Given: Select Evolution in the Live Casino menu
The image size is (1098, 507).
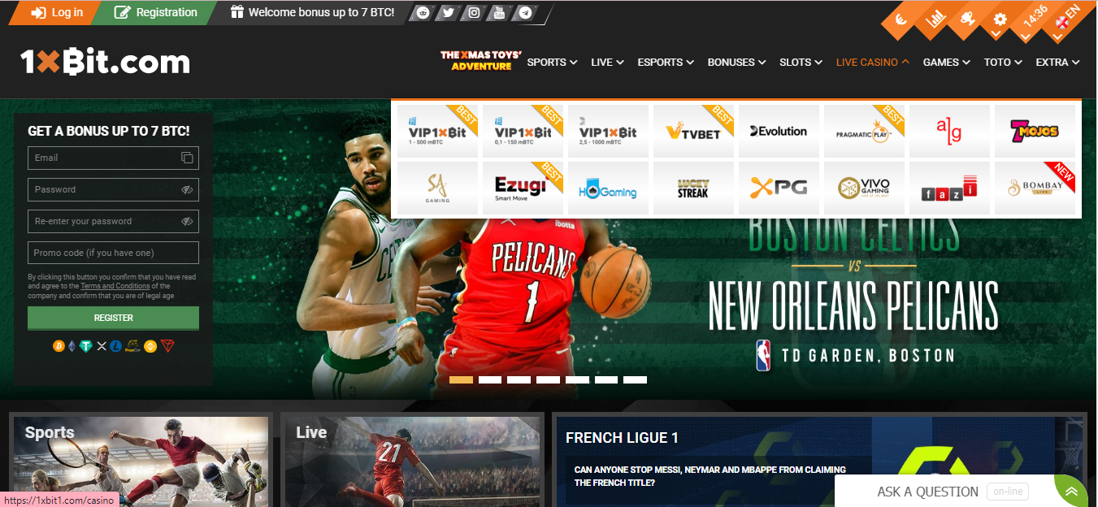Looking at the screenshot, I should 779,132.
